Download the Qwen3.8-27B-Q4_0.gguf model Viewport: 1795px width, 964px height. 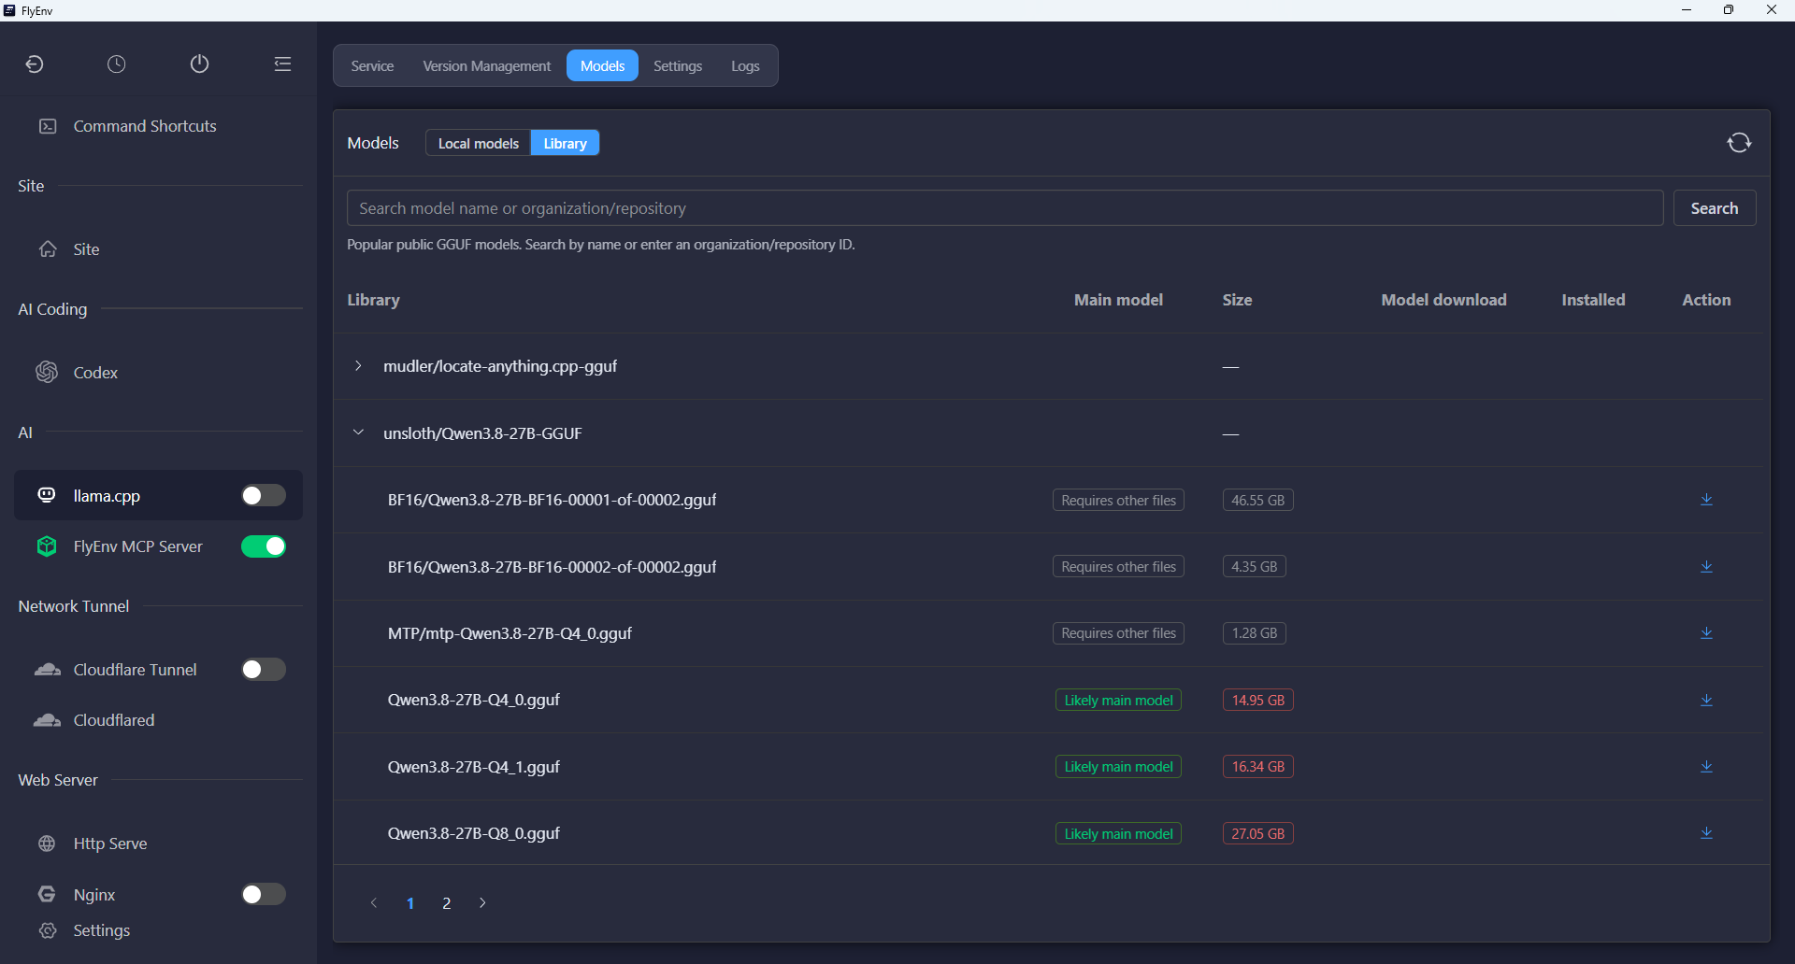click(1706, 700)
